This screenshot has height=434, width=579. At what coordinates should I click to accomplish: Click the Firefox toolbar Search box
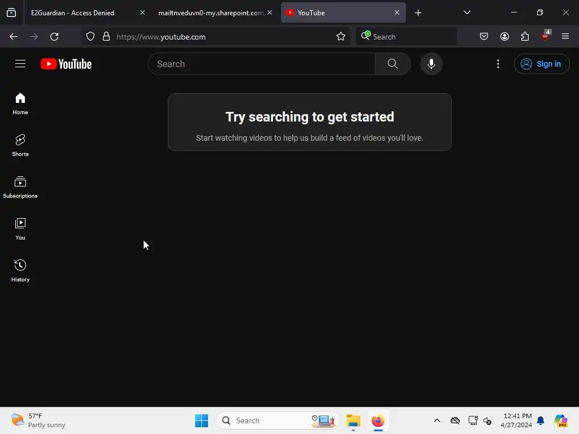click(x=406, y=37)
